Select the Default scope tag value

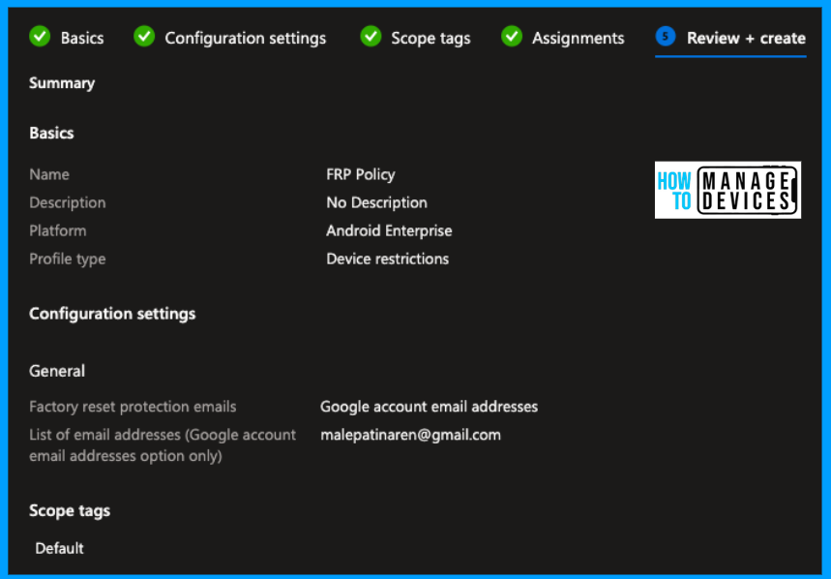[59, 548]
